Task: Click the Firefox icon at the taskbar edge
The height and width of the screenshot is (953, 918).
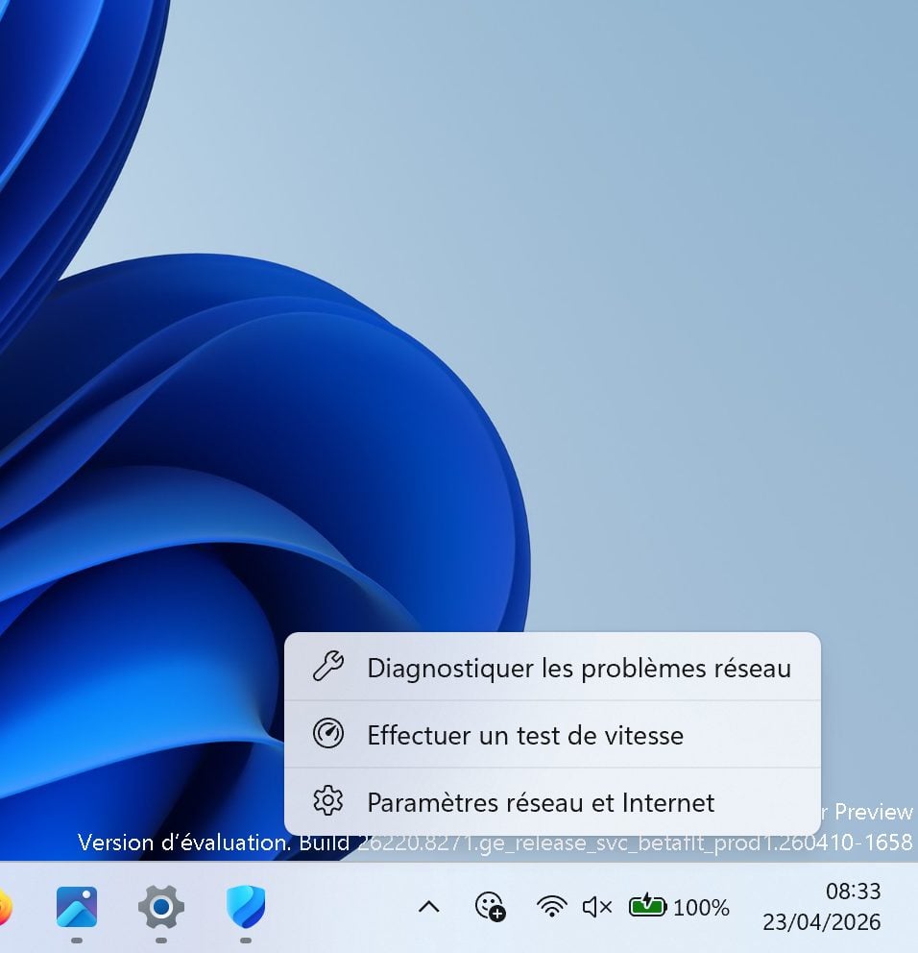Action: pyautogui.click(x=4, y=906)
